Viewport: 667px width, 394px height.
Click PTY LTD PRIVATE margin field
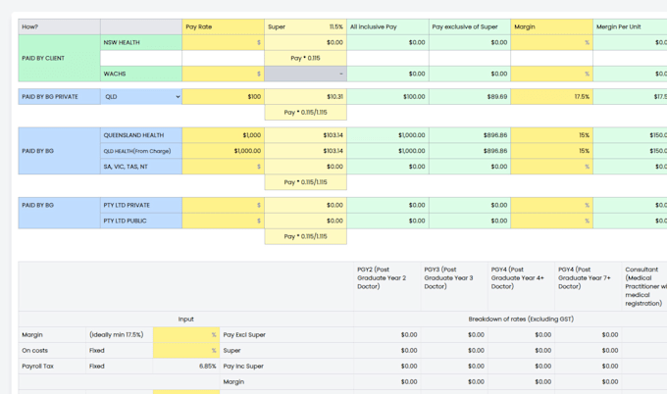551,205
